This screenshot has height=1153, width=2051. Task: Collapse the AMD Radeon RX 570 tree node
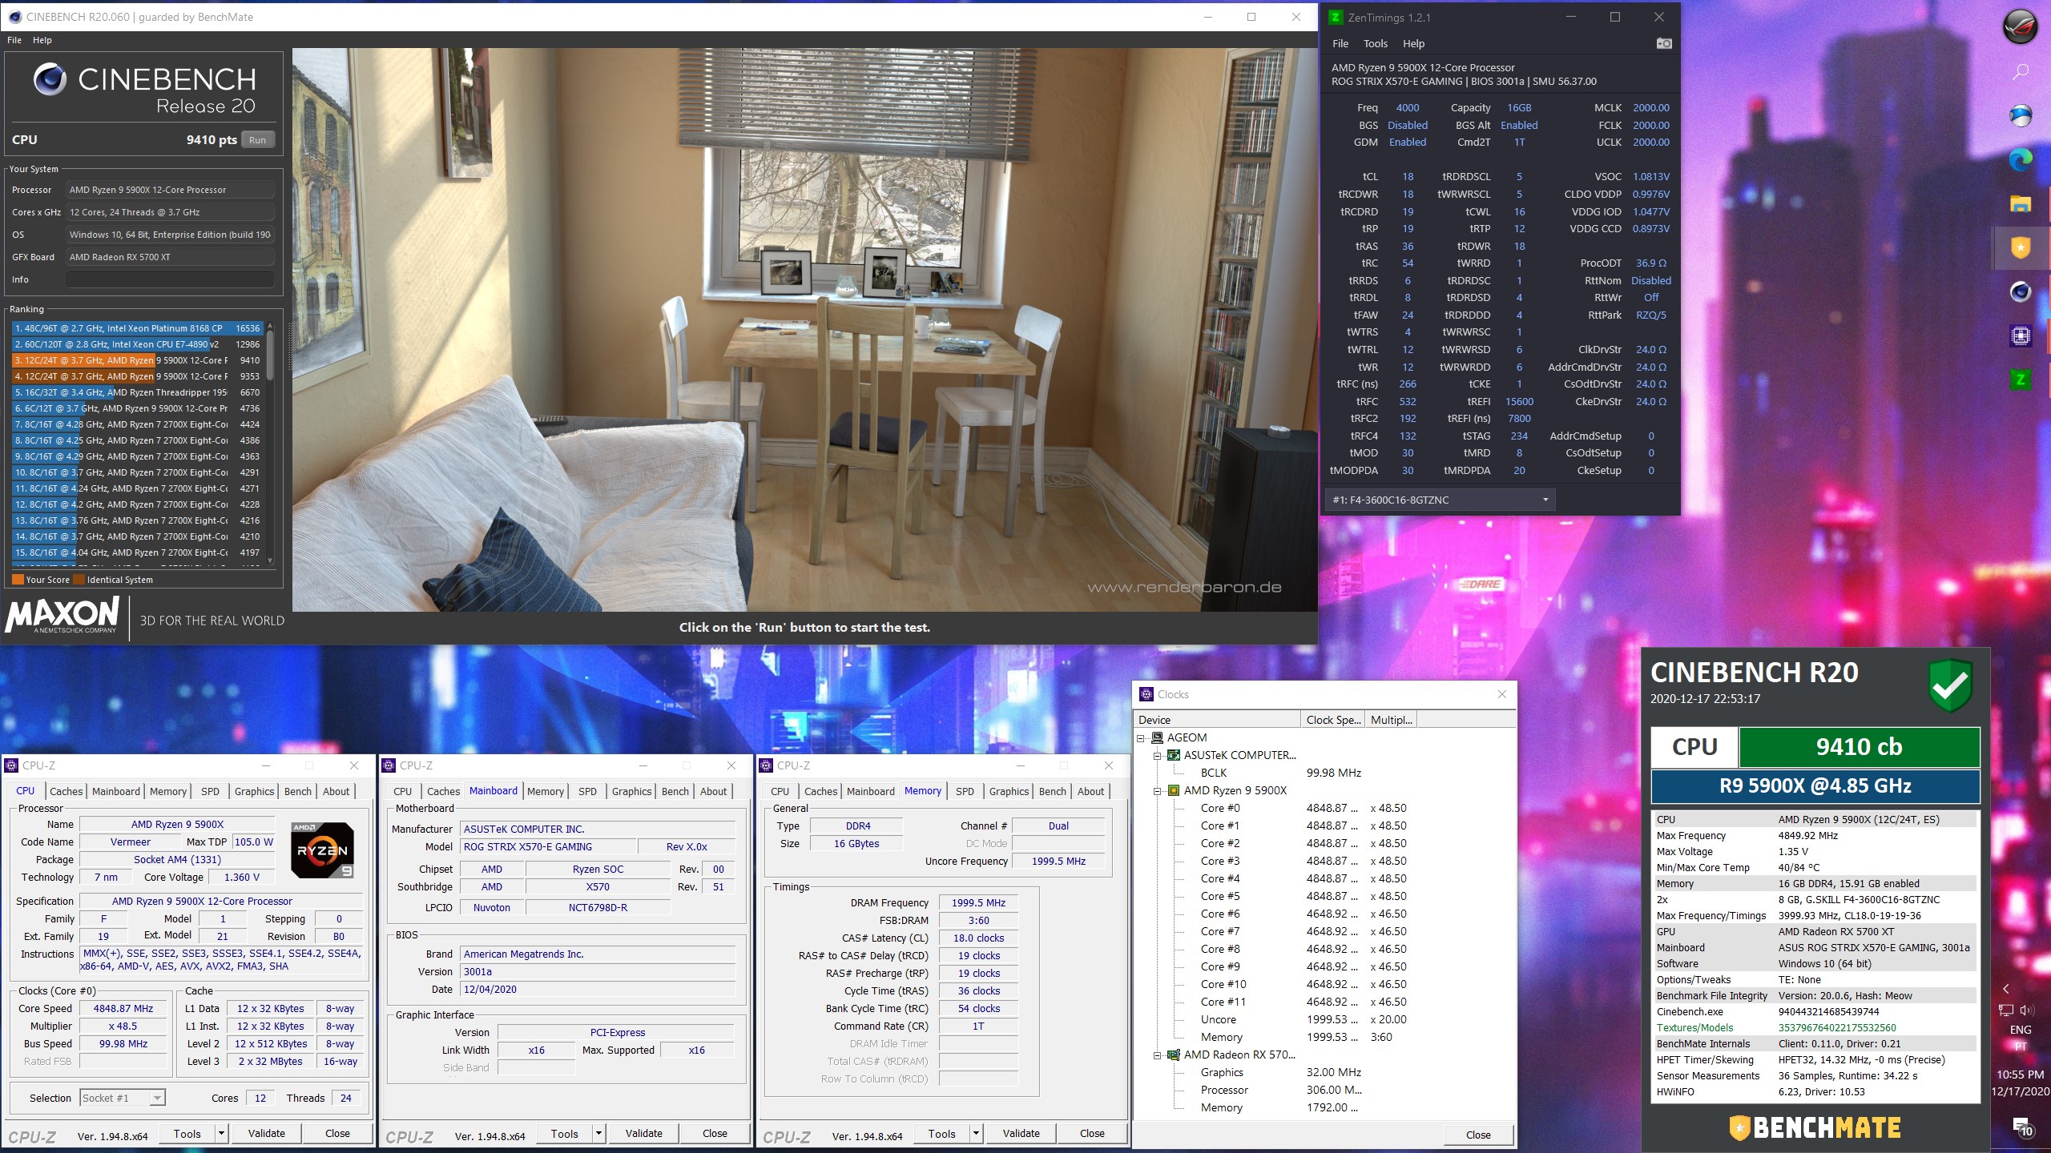(x=1158, y=1055)
